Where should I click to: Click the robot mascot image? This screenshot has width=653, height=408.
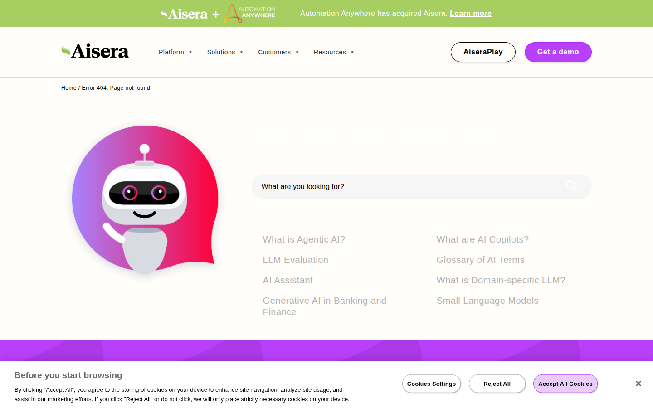(x=145, y=199)
